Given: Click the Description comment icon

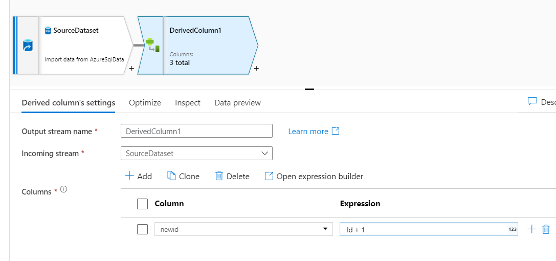Looking at the screenshot, I should (x=532, y=102).
